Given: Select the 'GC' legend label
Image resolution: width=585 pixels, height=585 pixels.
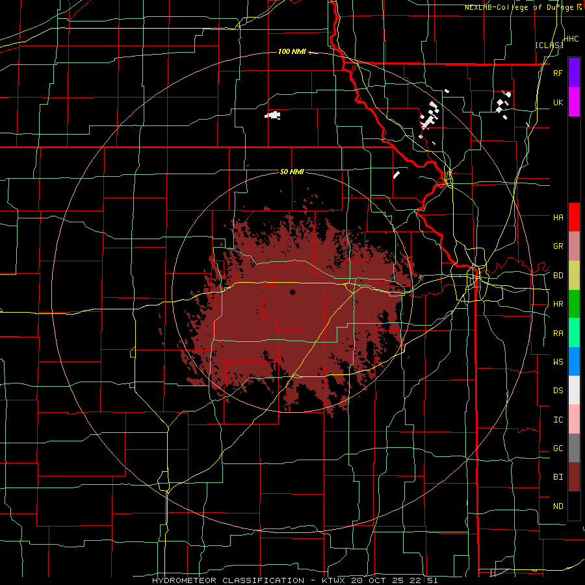Looking at the screenshot, I should tap(558, 448).
